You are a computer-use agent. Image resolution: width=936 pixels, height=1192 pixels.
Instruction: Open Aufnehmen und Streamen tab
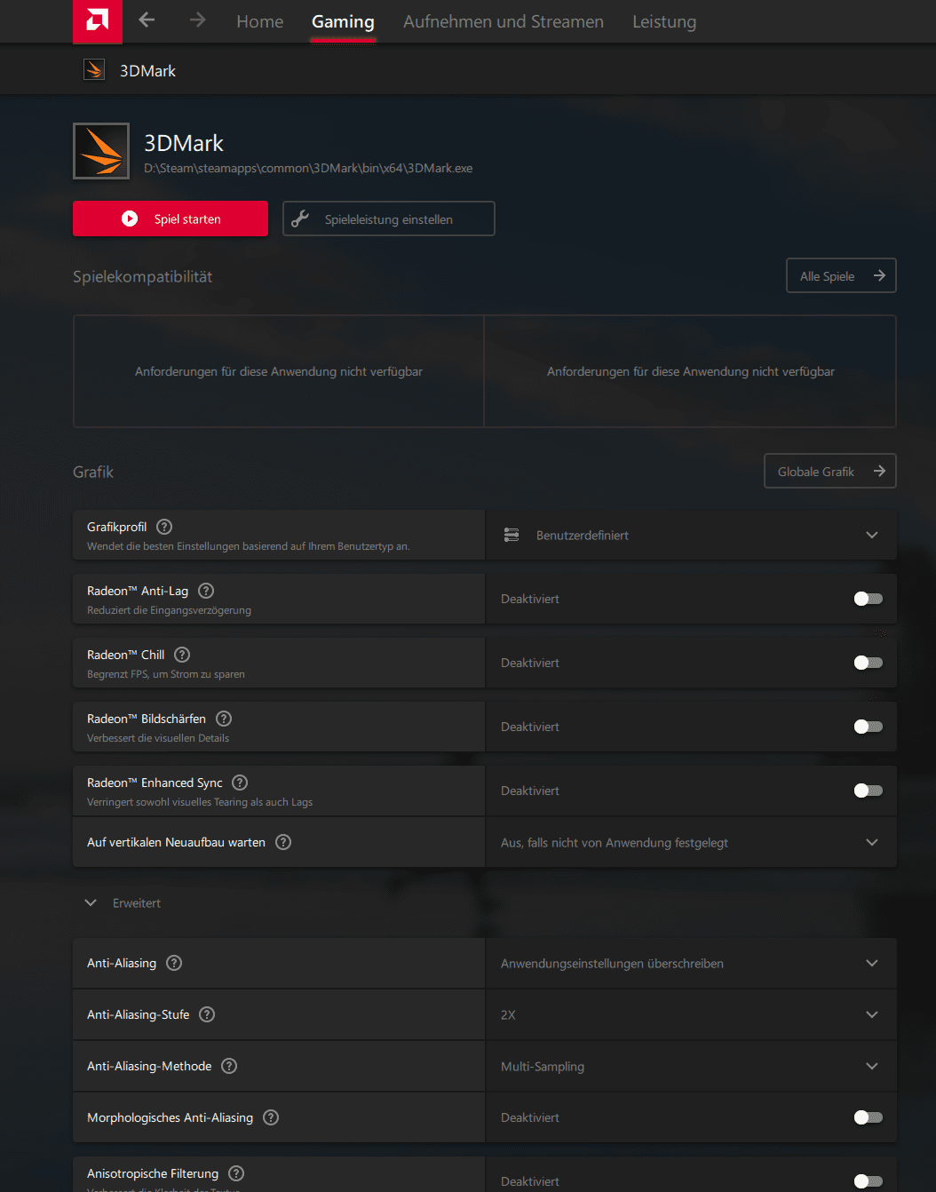(504, 21)
